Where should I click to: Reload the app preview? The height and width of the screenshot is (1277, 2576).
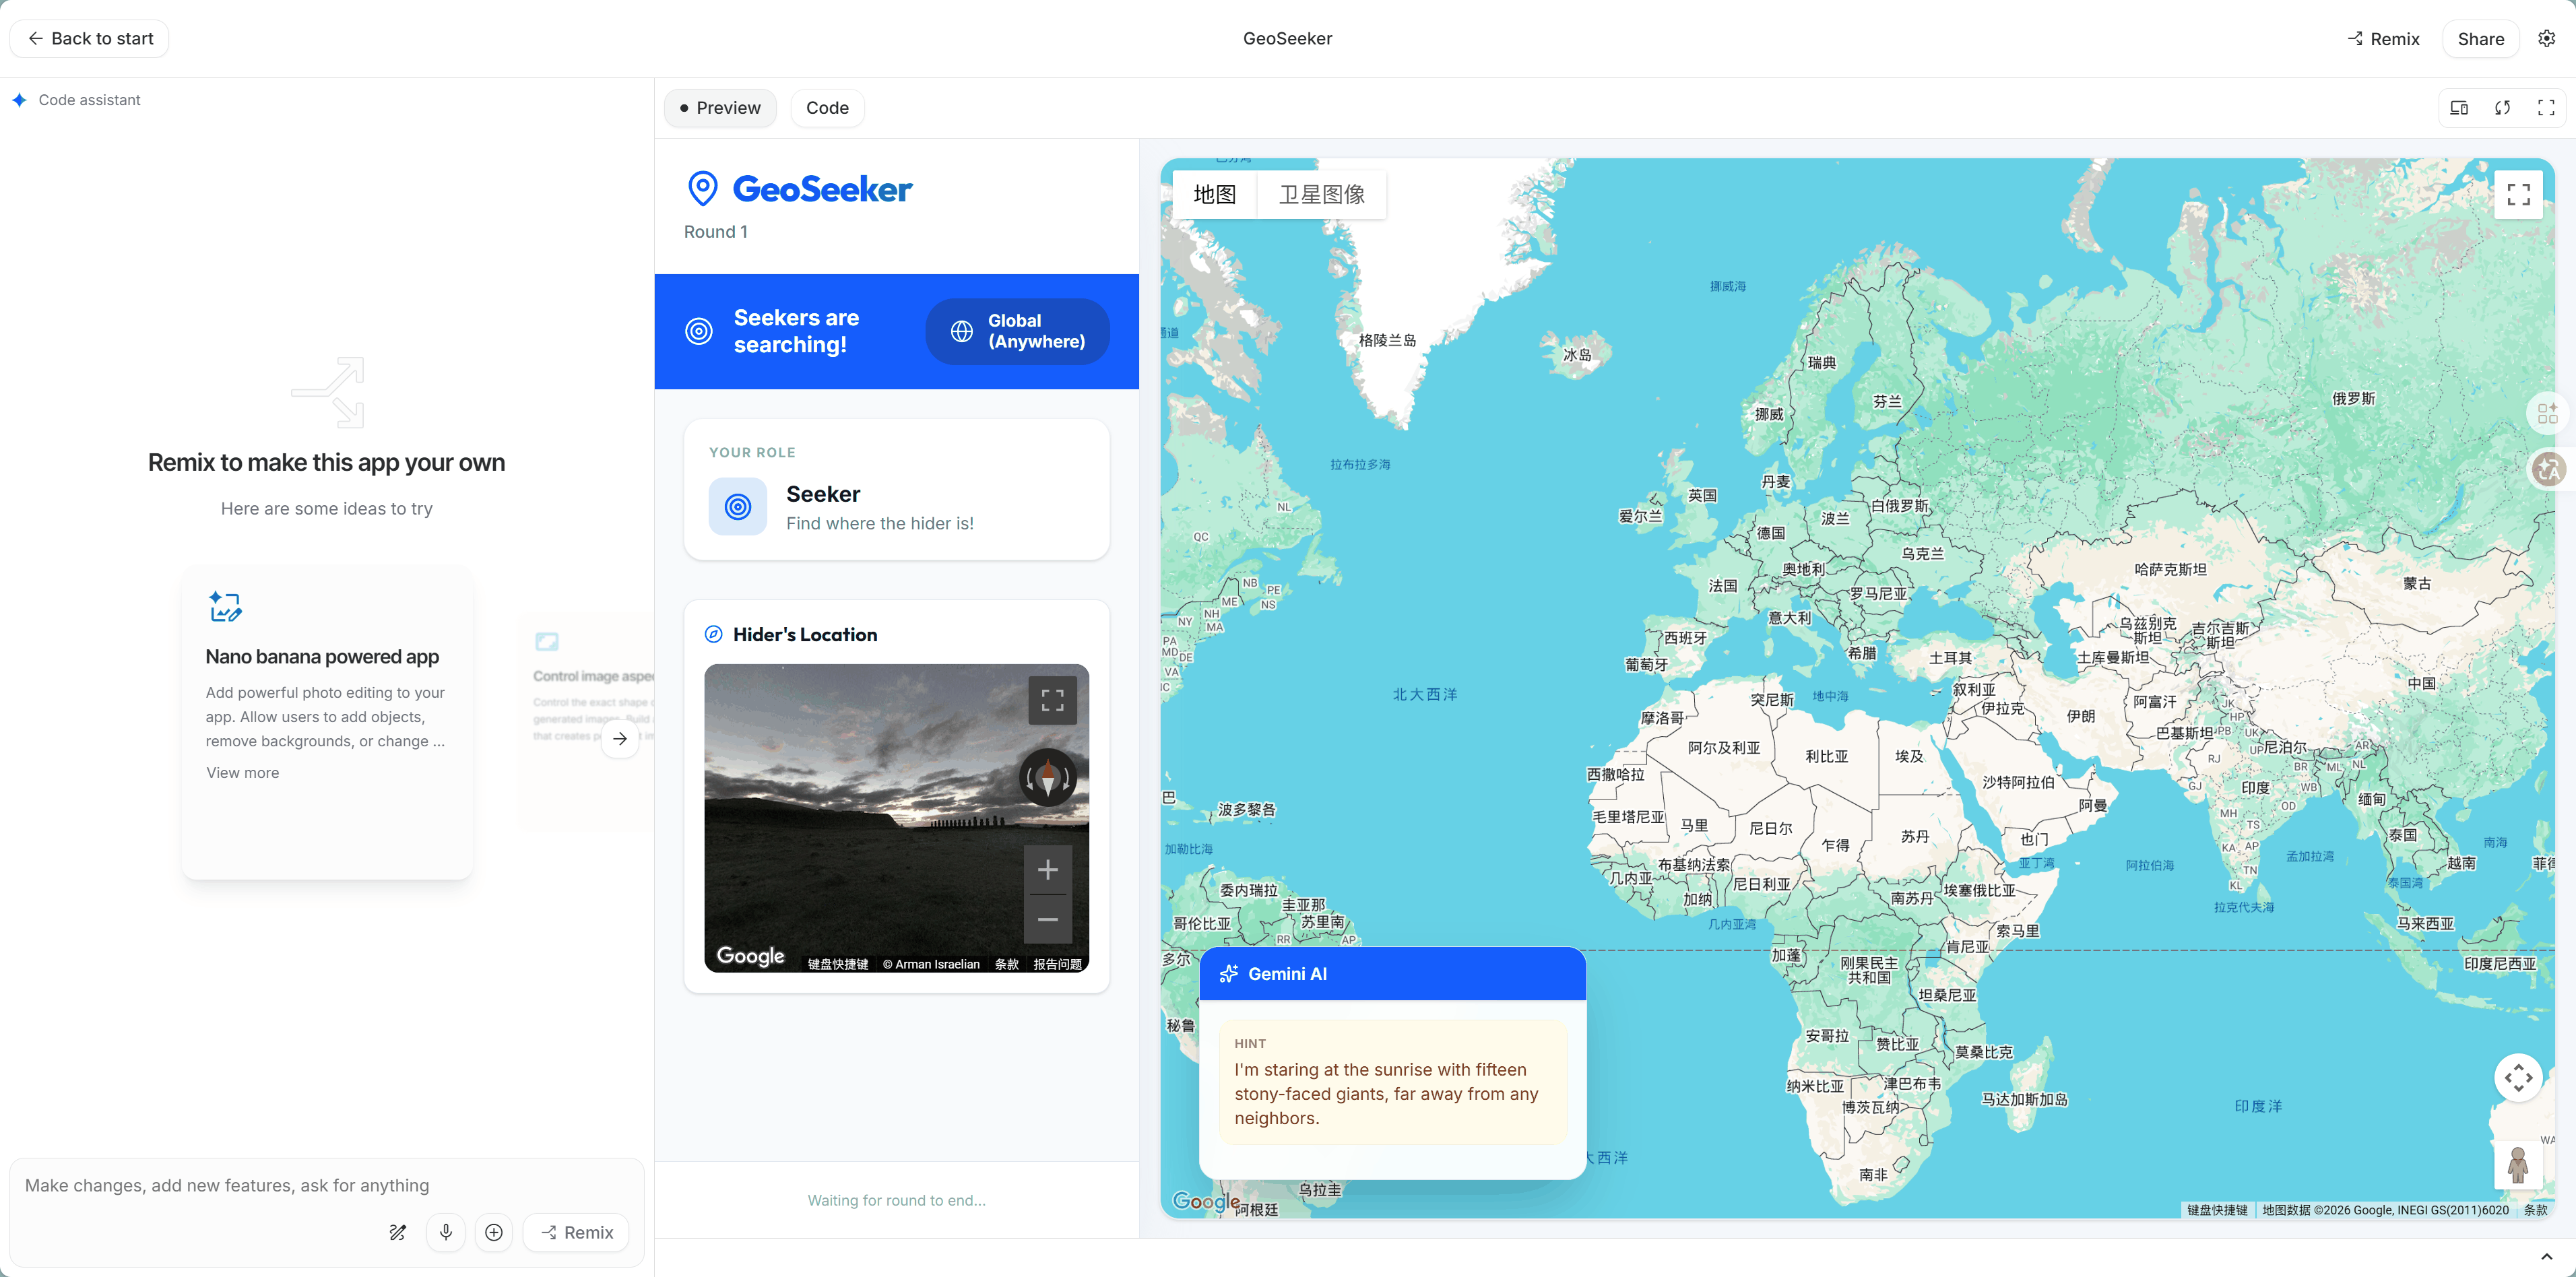2503,108
